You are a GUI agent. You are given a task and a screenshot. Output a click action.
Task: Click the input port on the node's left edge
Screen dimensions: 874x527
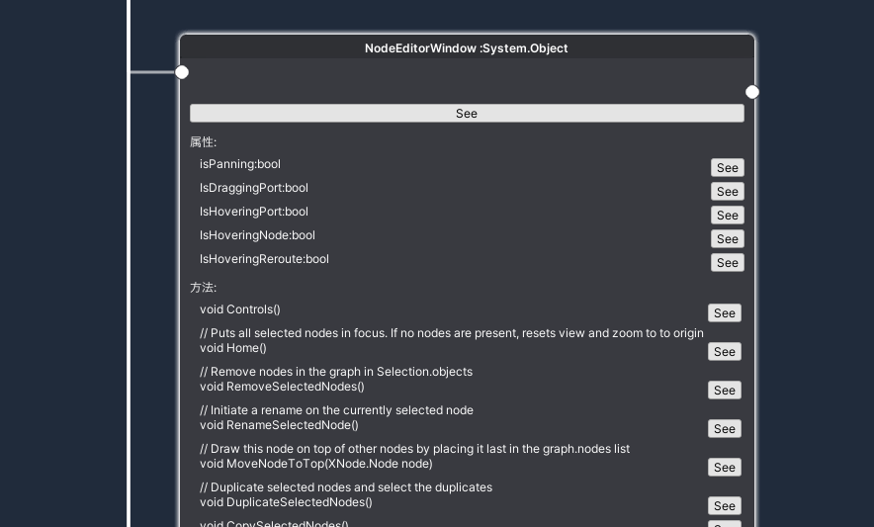point(182,72)
